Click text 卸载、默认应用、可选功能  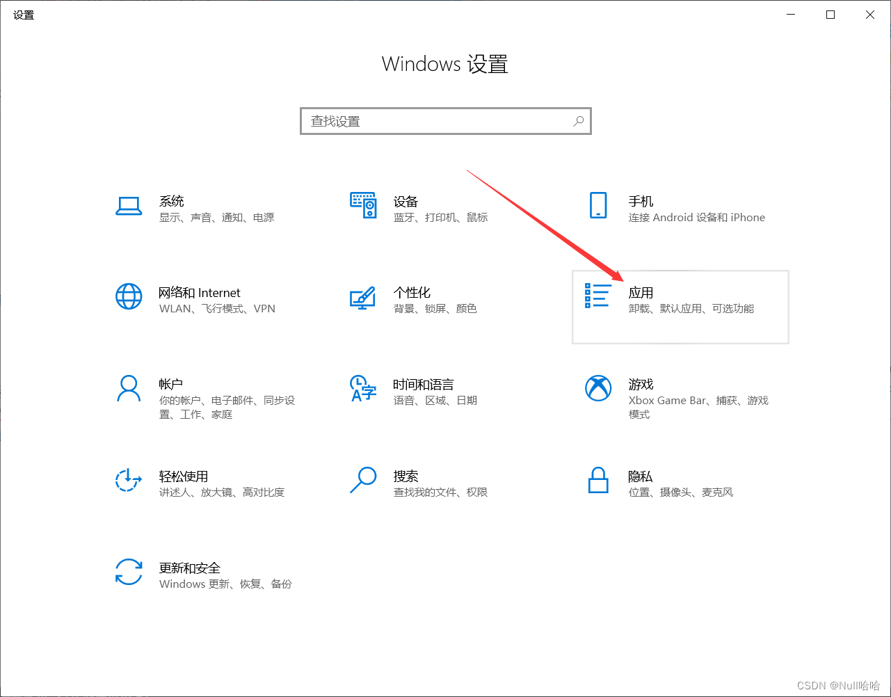point(691,309)
